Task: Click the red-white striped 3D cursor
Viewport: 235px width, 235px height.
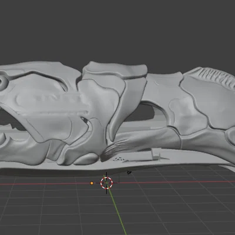Action: (x=106, y=183)
